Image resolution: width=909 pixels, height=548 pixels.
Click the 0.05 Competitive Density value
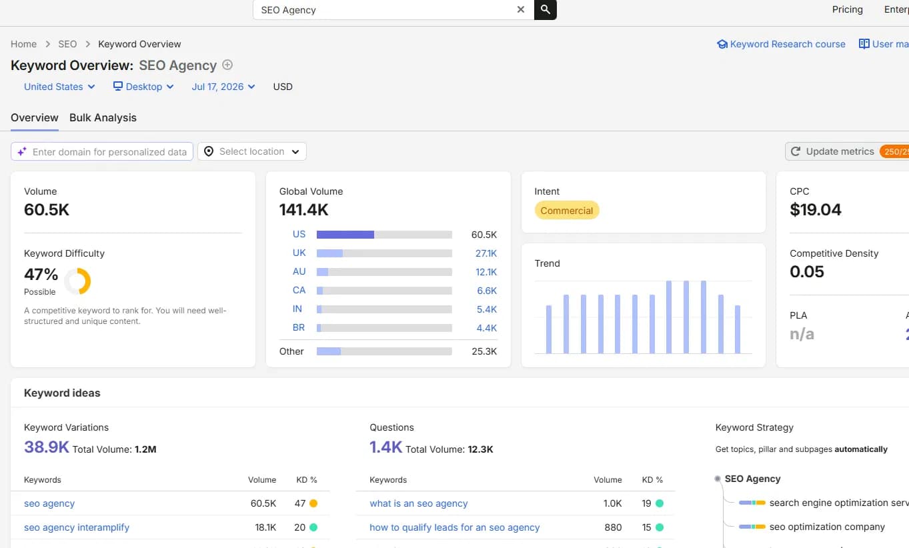pyautogui.click(x=807, y=272)
